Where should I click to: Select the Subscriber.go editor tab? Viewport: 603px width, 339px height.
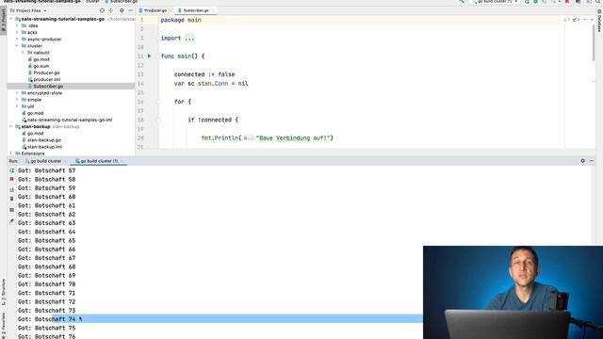click(196, 10)
